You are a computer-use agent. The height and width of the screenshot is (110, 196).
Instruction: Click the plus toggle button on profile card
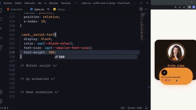point(164,73)
